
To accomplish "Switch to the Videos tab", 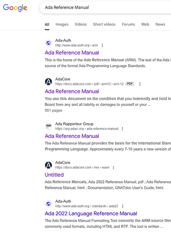I will click(81, 24).
